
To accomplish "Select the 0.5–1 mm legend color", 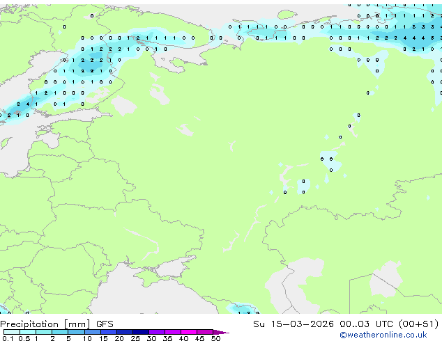I will (28, 332).
